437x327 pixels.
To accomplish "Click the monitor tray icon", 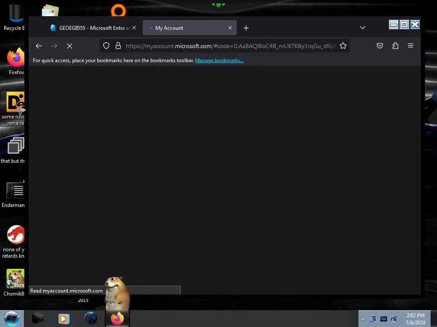I will pyautogui.click(x=384, y=319).
